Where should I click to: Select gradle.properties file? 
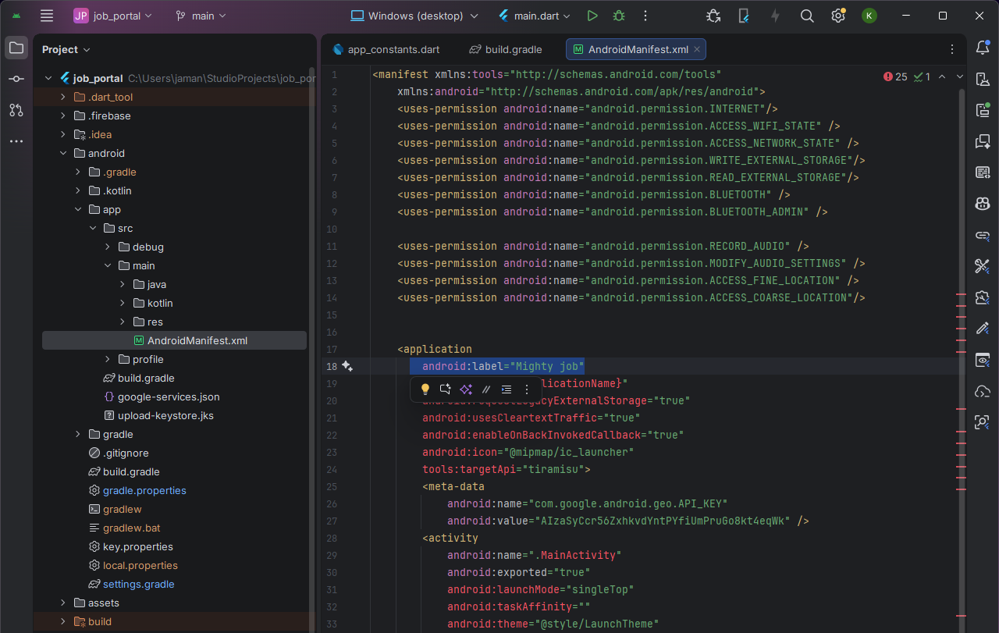(137, 490)
